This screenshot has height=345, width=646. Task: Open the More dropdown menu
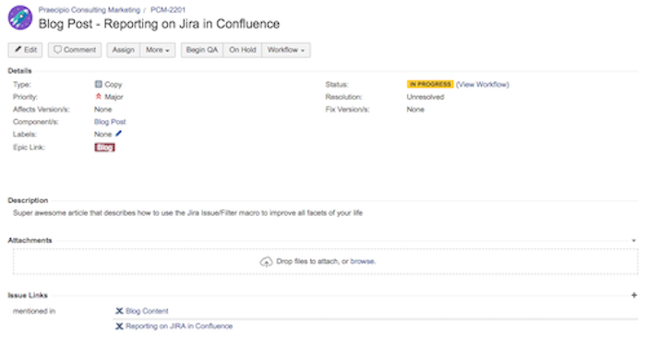(x=158, y=50)
